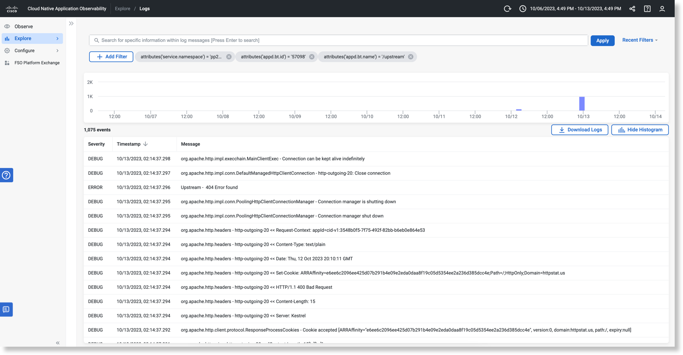Image resolution: width=683 pixels, height=355 pixels.
Task: Sort by Timestamp arrow icon
Action: (x=146, y=144)
